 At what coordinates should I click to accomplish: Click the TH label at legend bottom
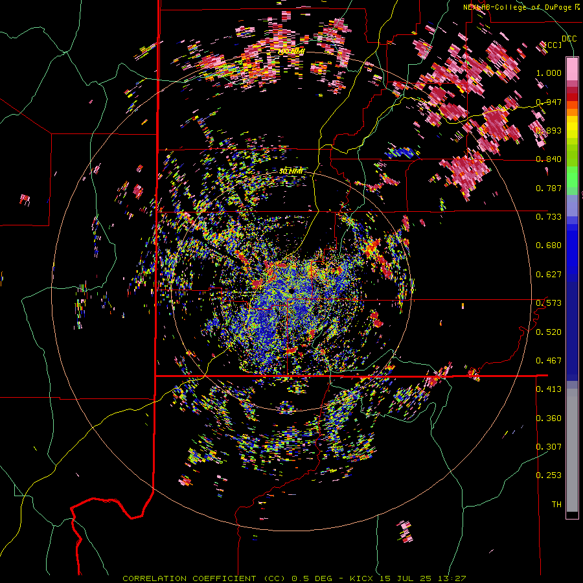tap(556, 504)
